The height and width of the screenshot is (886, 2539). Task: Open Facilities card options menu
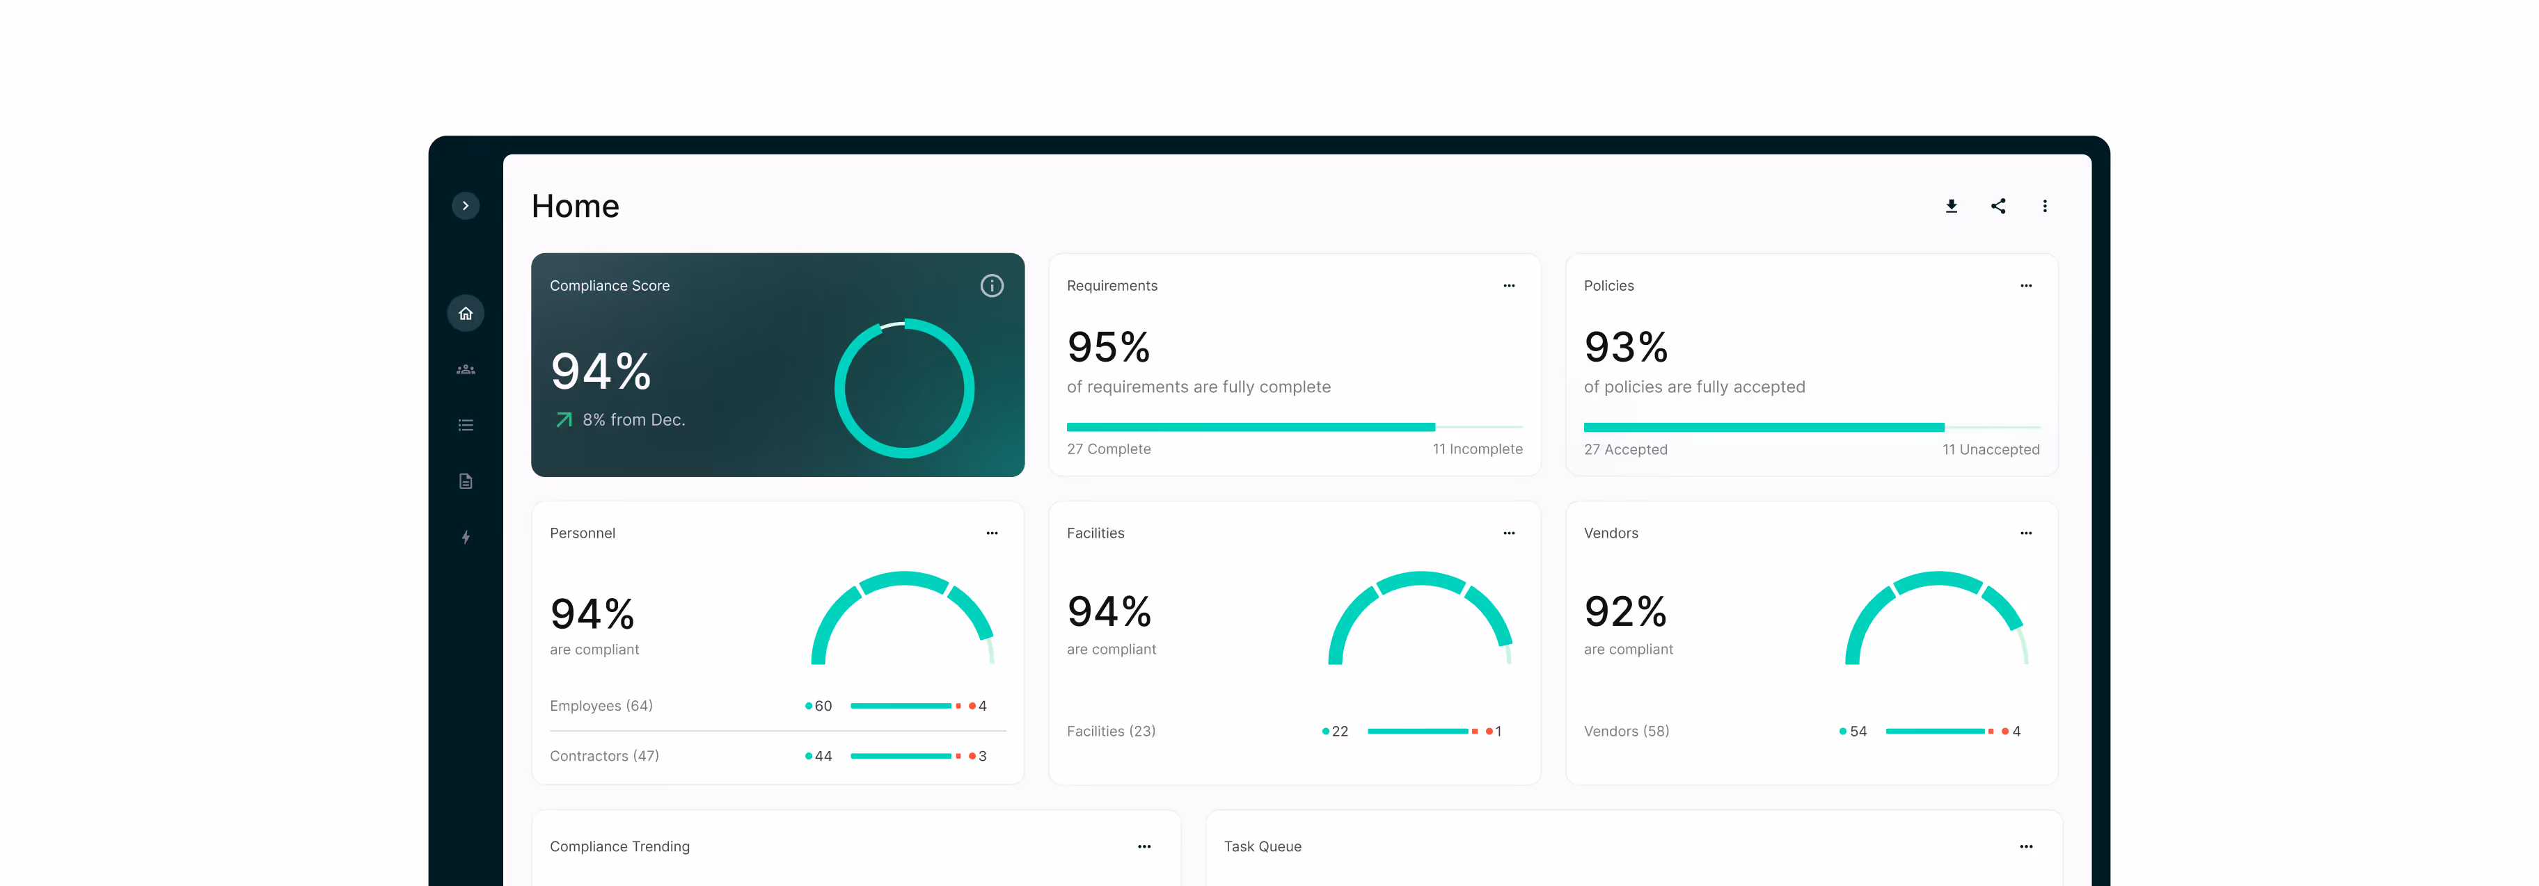(1508, 533)
